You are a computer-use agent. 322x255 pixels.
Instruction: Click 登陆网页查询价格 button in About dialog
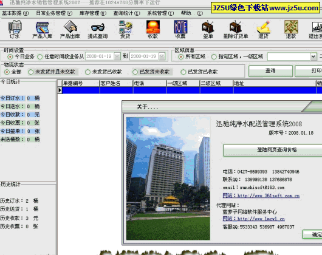tap(273, 150)
